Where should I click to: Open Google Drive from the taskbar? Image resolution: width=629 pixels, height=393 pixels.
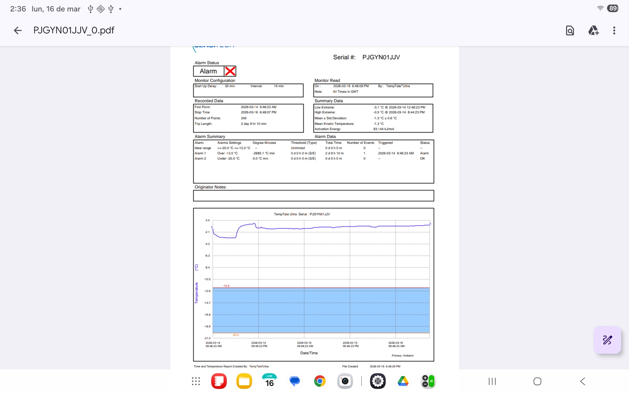(x=403, y=381)
